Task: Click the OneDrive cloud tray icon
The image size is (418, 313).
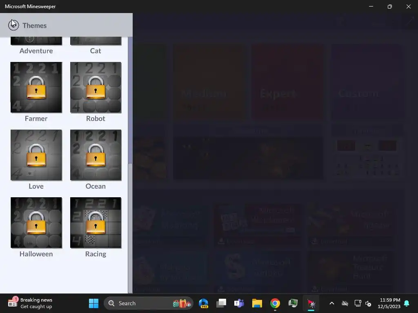Action: pyautogui.click(x=345, y=303)
